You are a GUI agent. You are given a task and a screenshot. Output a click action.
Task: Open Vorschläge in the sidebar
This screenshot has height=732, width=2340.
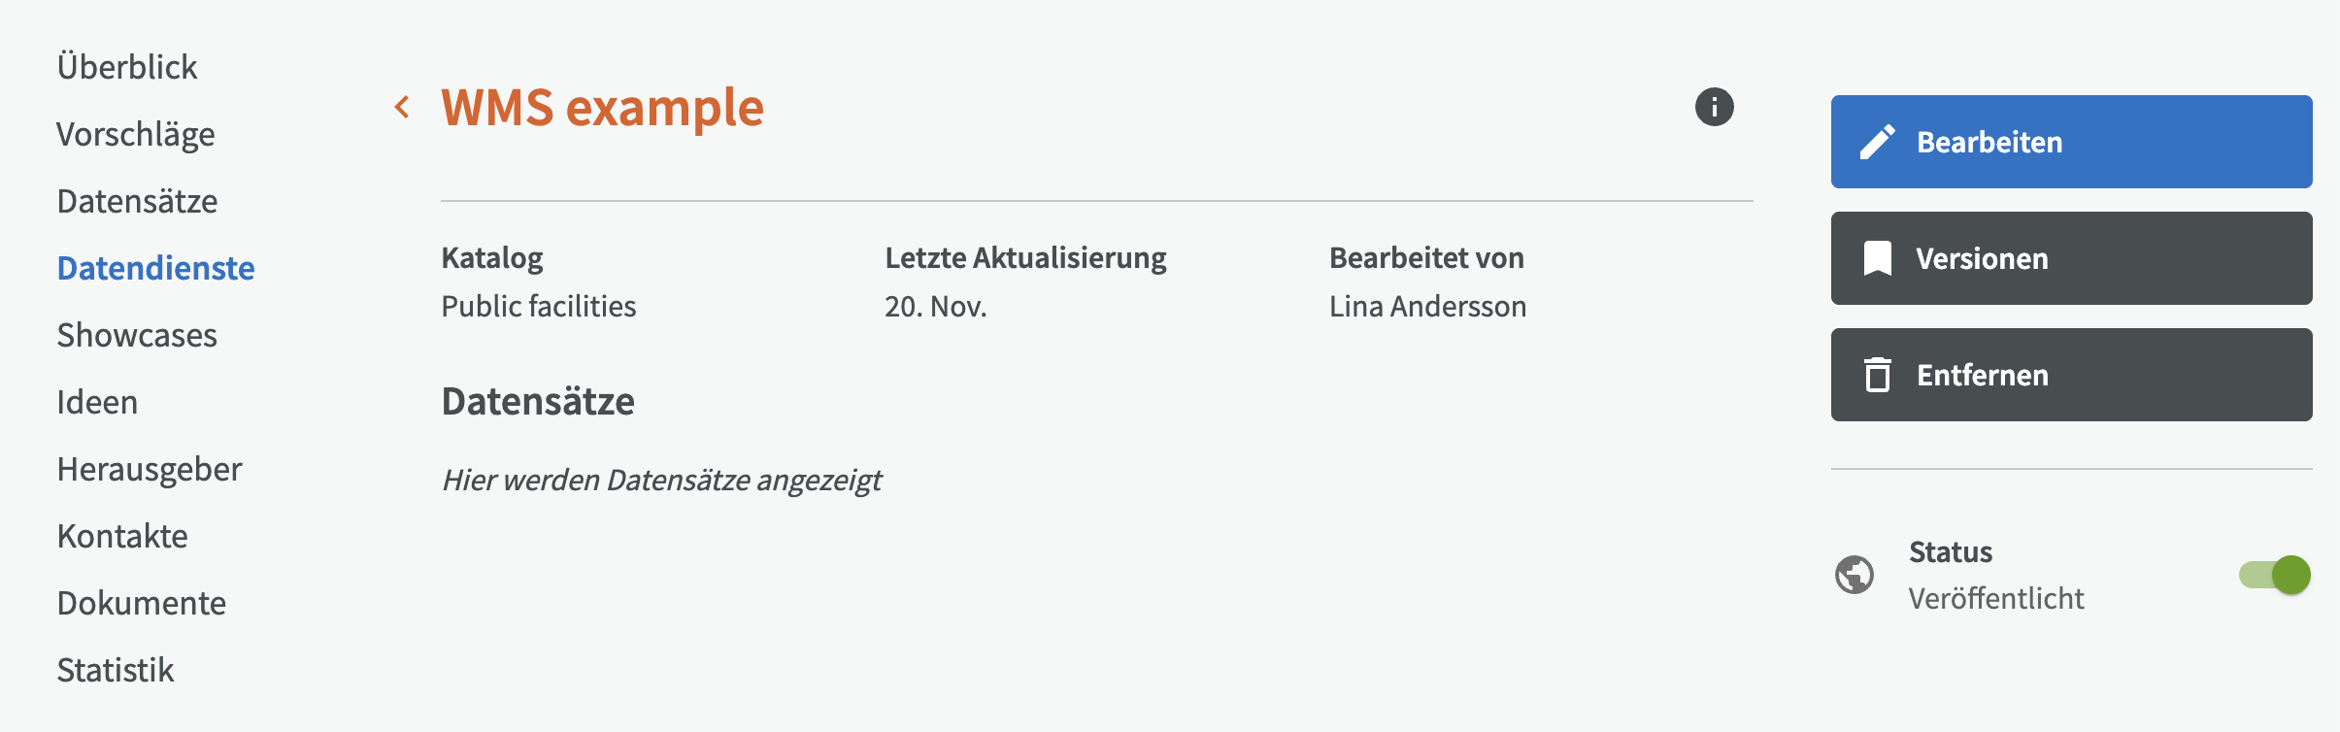[136, 134]
